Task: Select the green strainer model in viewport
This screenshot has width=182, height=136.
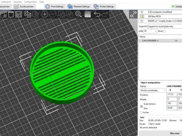Action: pos(62,73)
